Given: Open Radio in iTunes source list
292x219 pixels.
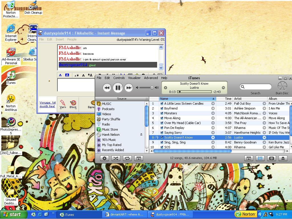Looking at the screenshot, I should [x=106, y=124].
